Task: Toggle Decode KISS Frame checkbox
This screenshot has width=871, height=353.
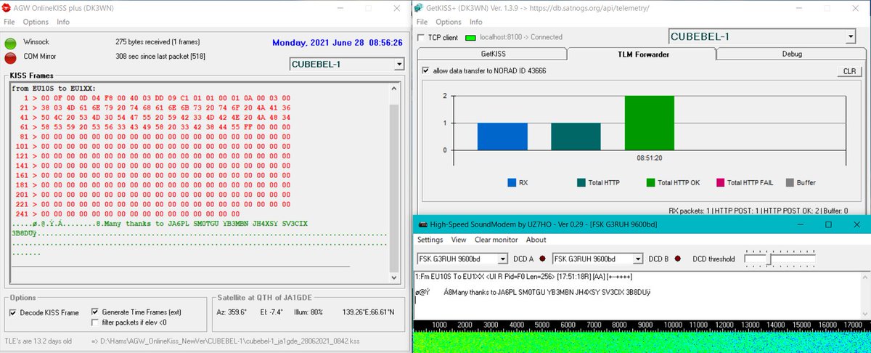Action: [14, 312]
